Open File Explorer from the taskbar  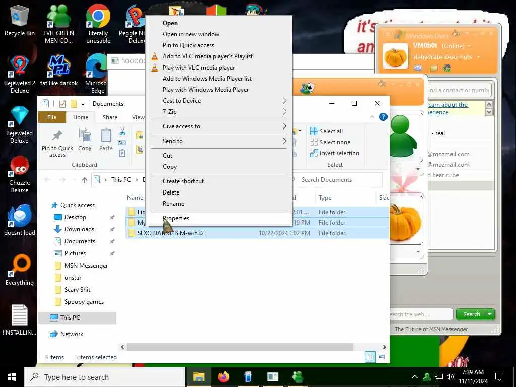tap(199, 377)
